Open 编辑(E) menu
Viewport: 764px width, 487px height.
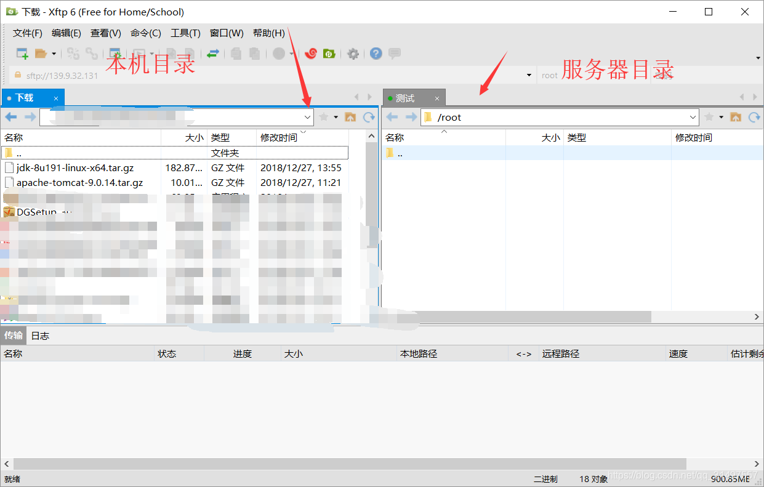coord(66,33)
